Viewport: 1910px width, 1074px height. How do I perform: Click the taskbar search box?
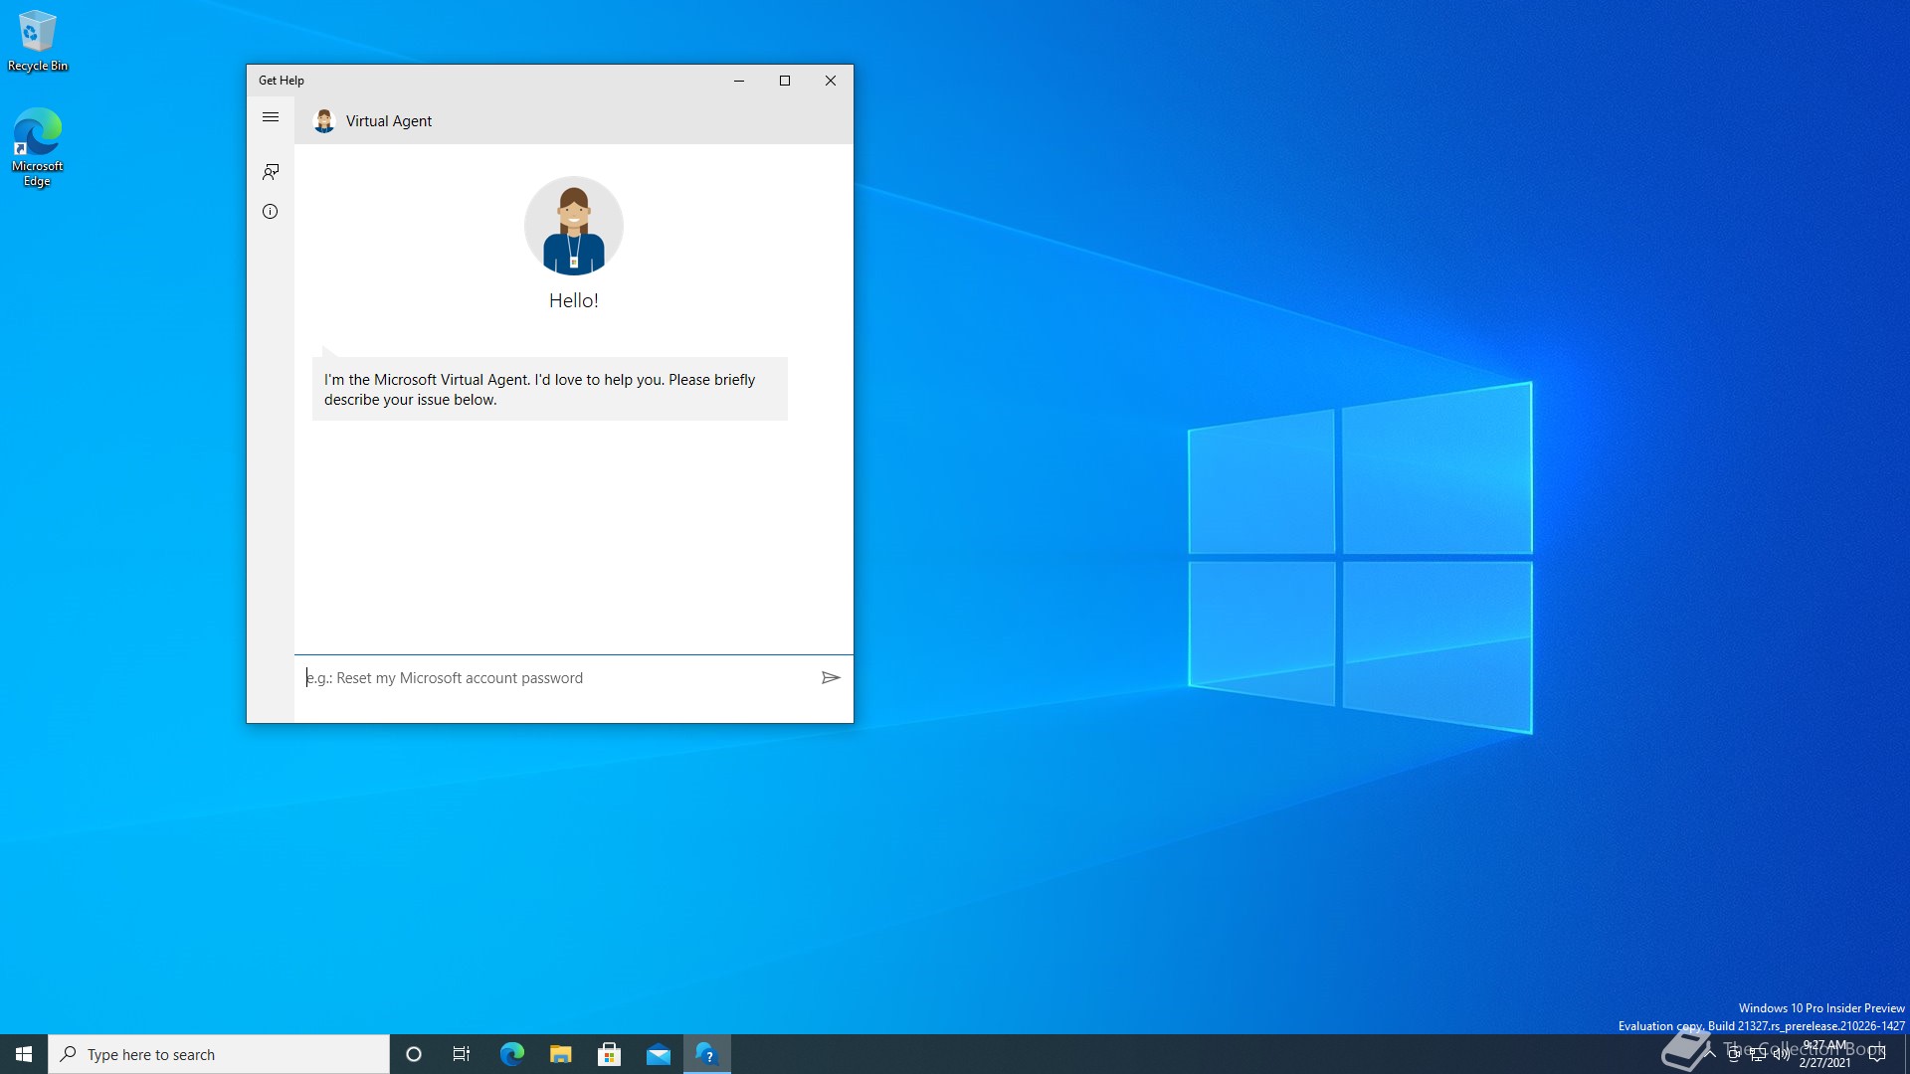point(219,1054)
